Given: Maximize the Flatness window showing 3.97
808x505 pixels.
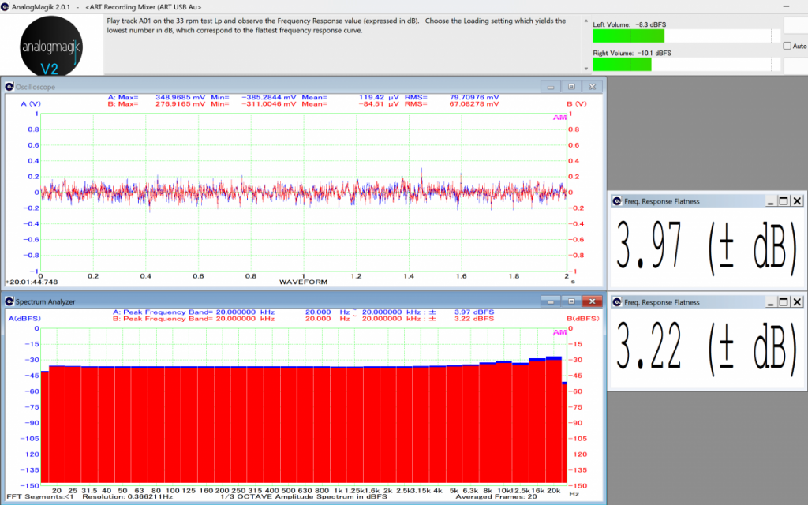Looking at the screenshot, I should tap(784, 201).
